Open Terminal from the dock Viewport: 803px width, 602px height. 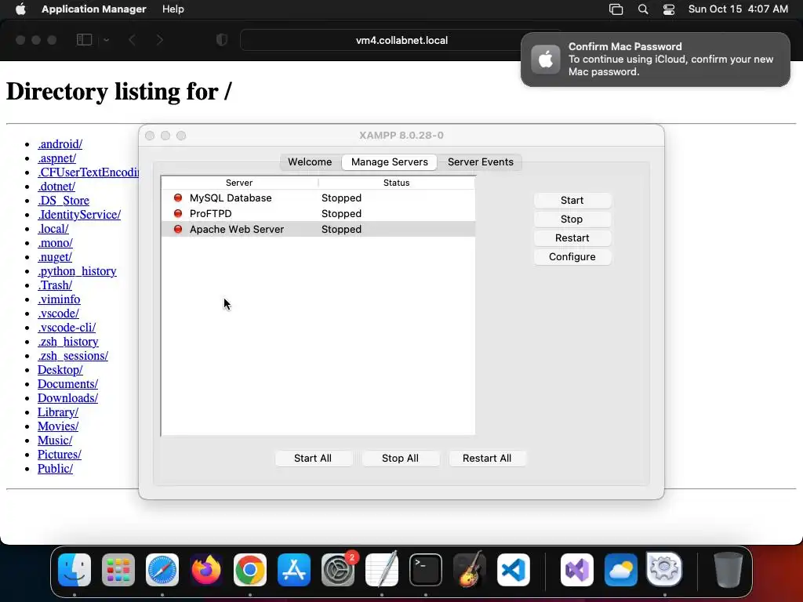click(426, 570)
